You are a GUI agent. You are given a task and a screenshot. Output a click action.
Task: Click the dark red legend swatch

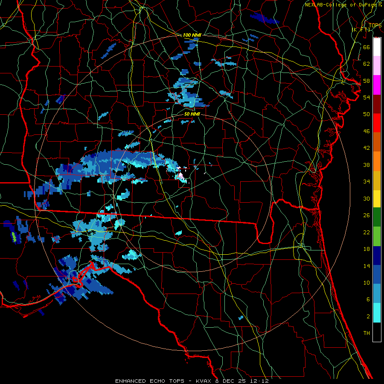[377, 104]
